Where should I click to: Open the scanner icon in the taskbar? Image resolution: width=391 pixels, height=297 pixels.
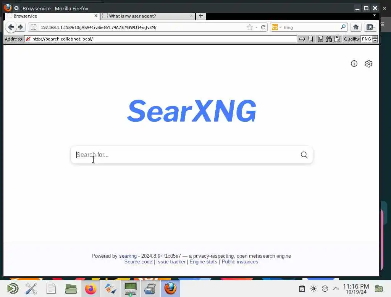click(150, 289)
